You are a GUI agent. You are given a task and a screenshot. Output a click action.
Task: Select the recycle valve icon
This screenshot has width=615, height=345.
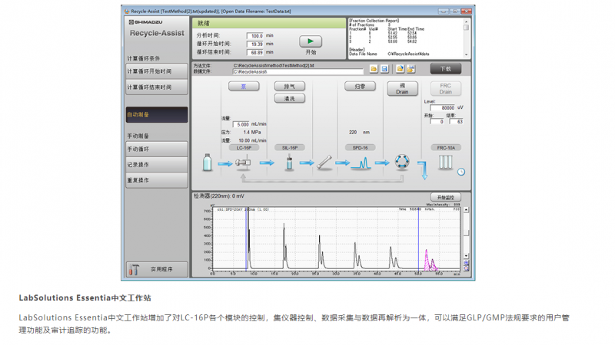pyautogui.click(x=402, y=162)
